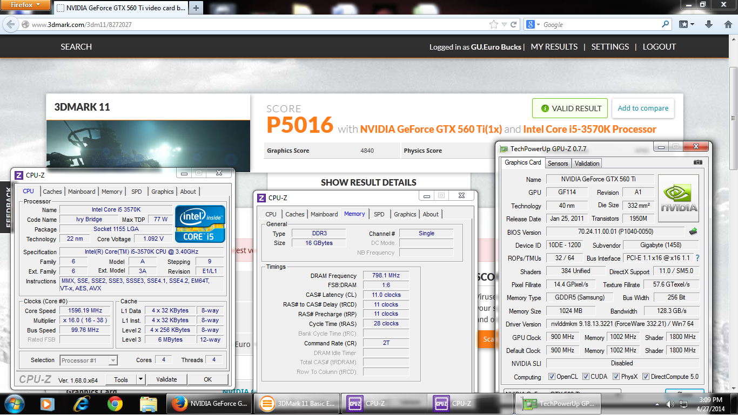Click SHOW RESULT DETAILS
This screenshot has height=415, width=738.
(x=368, y=182)
